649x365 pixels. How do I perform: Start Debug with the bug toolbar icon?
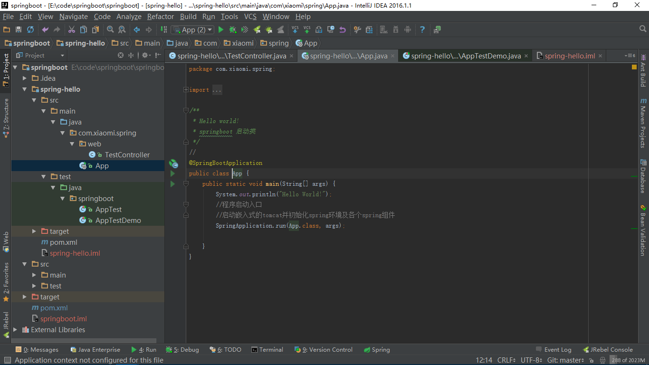233,29
